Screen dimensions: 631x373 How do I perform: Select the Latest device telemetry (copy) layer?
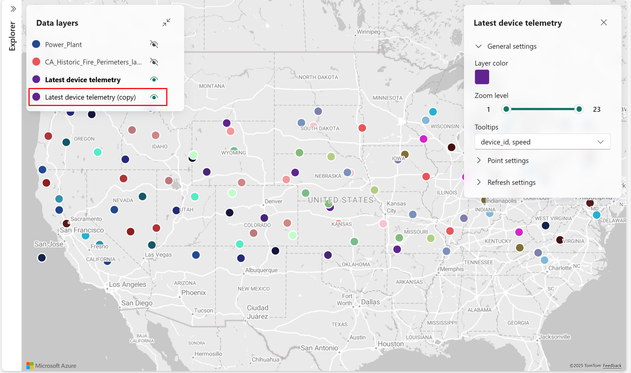click(90, 97)
